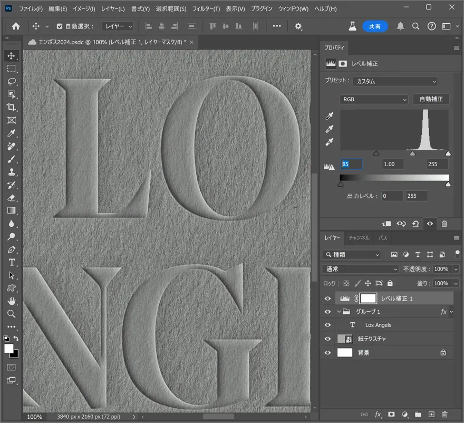Viewport: 464px width, 423px height.
Task: Select the History Brush tool
Action: 11,185
